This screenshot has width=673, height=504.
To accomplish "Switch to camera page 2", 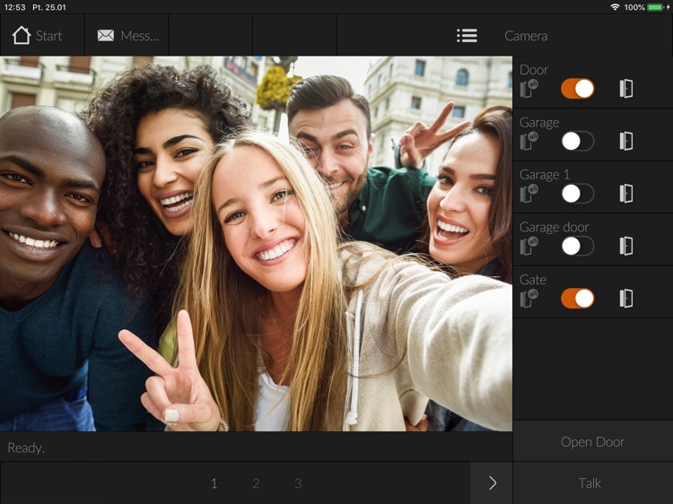I will click(x=257, y=483).
